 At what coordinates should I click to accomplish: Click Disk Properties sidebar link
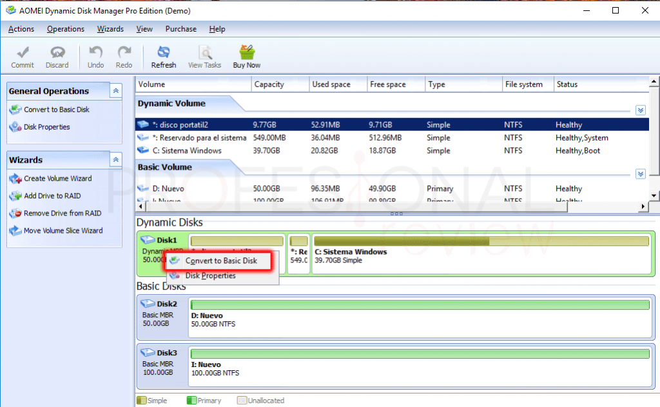tap(46, 127)
